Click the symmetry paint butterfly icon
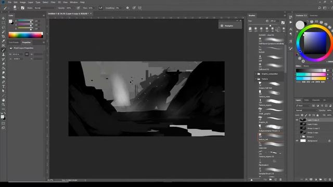This screenshot has height=187, width=333. (140, 8)
